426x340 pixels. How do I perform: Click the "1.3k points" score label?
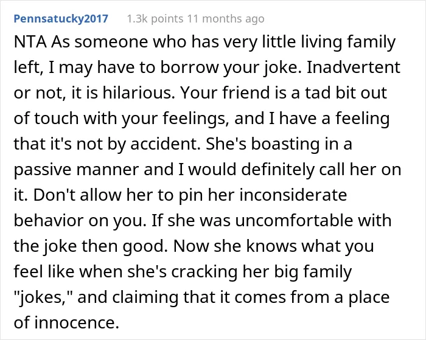[x=155, y=19]
